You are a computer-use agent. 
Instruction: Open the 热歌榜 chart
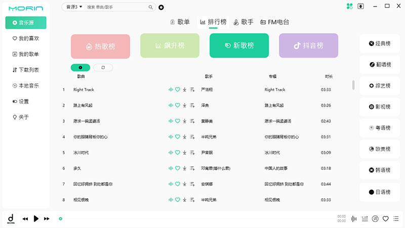(x=100, y=46)
